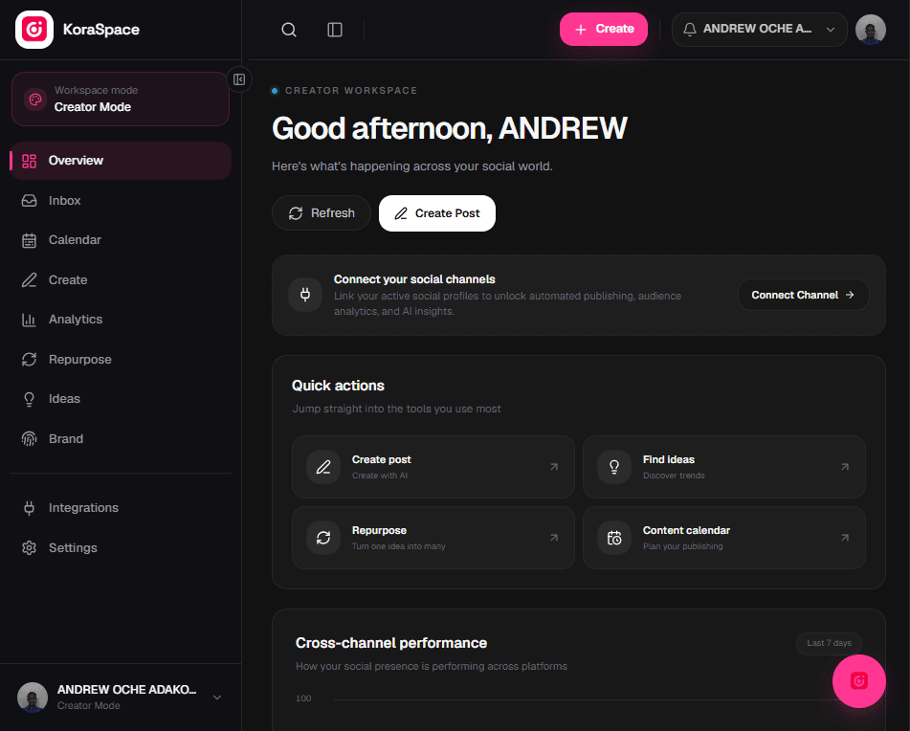Click the notification bell icon

point(690,30)
